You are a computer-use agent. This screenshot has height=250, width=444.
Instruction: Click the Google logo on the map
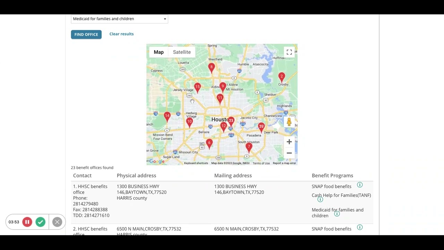pyautogui.click(x=157, y=161)
